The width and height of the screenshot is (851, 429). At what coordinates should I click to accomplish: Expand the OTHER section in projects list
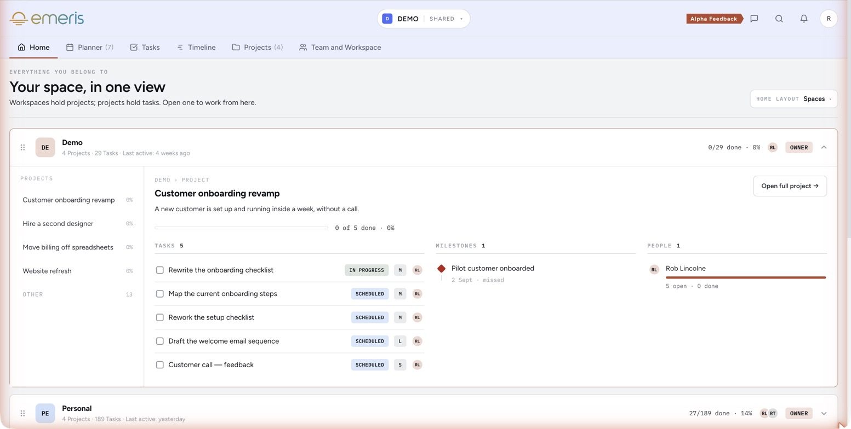point(77,294)
